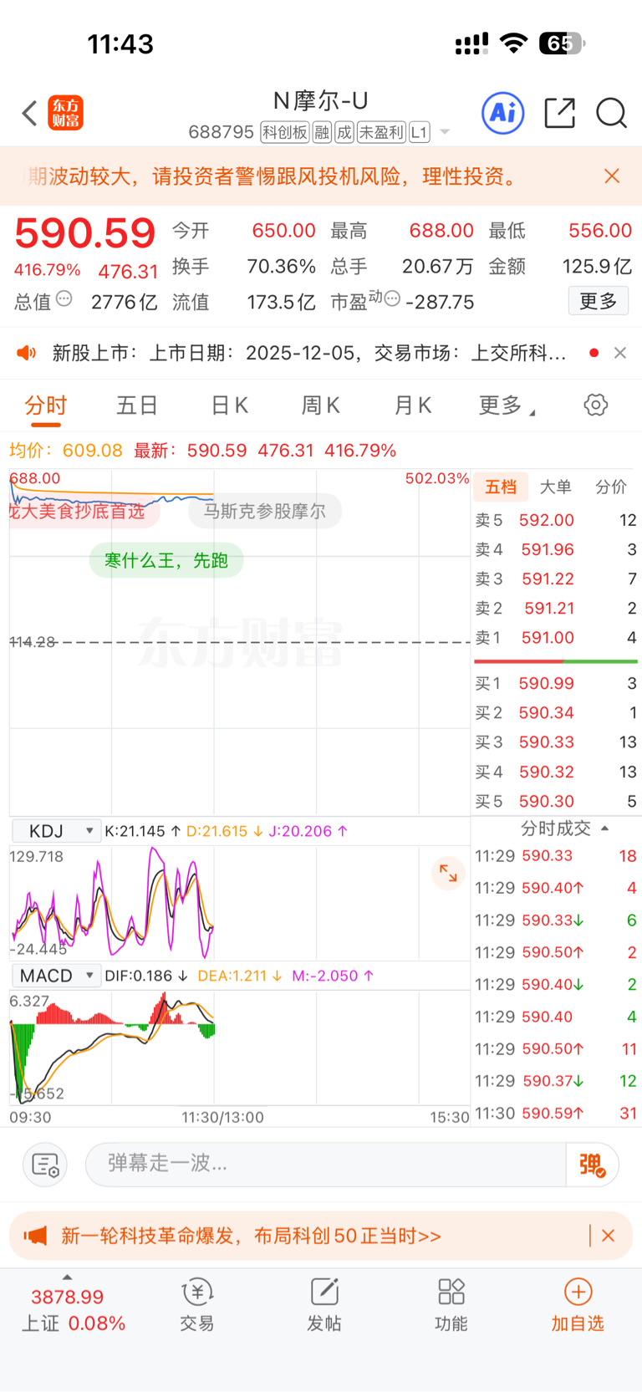Tap the 买5 590.30 order row
The height and width of the screenshot is (1392, 642).
[556, 801]
